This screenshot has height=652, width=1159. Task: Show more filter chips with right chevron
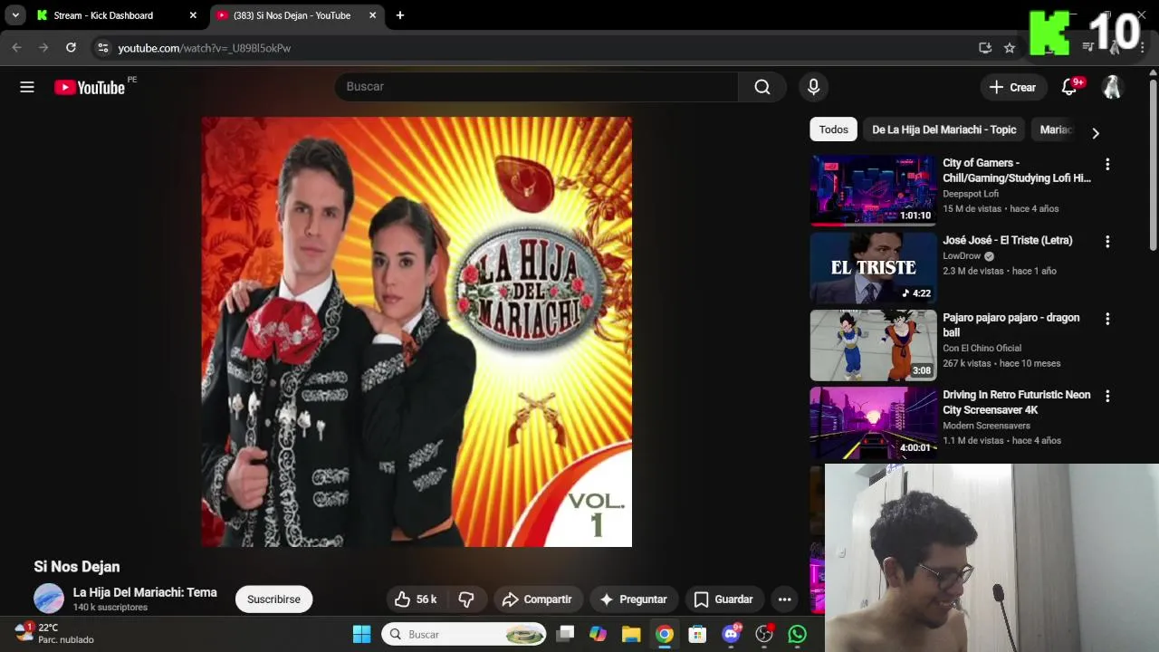click(x=1096, y=133)
